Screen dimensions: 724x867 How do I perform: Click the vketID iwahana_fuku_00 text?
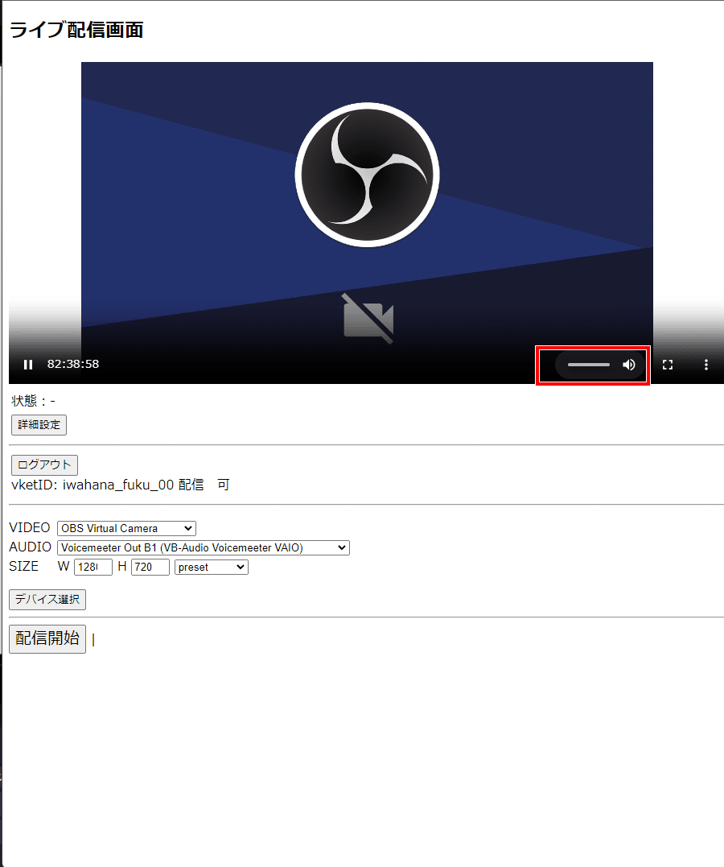[93, 485]
